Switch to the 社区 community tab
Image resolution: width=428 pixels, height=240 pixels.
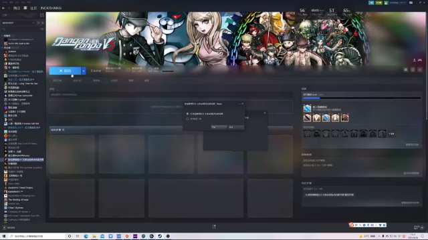(33, 8)
